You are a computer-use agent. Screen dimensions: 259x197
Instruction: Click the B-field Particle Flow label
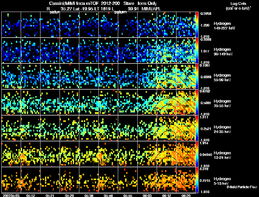coord(242,187)
